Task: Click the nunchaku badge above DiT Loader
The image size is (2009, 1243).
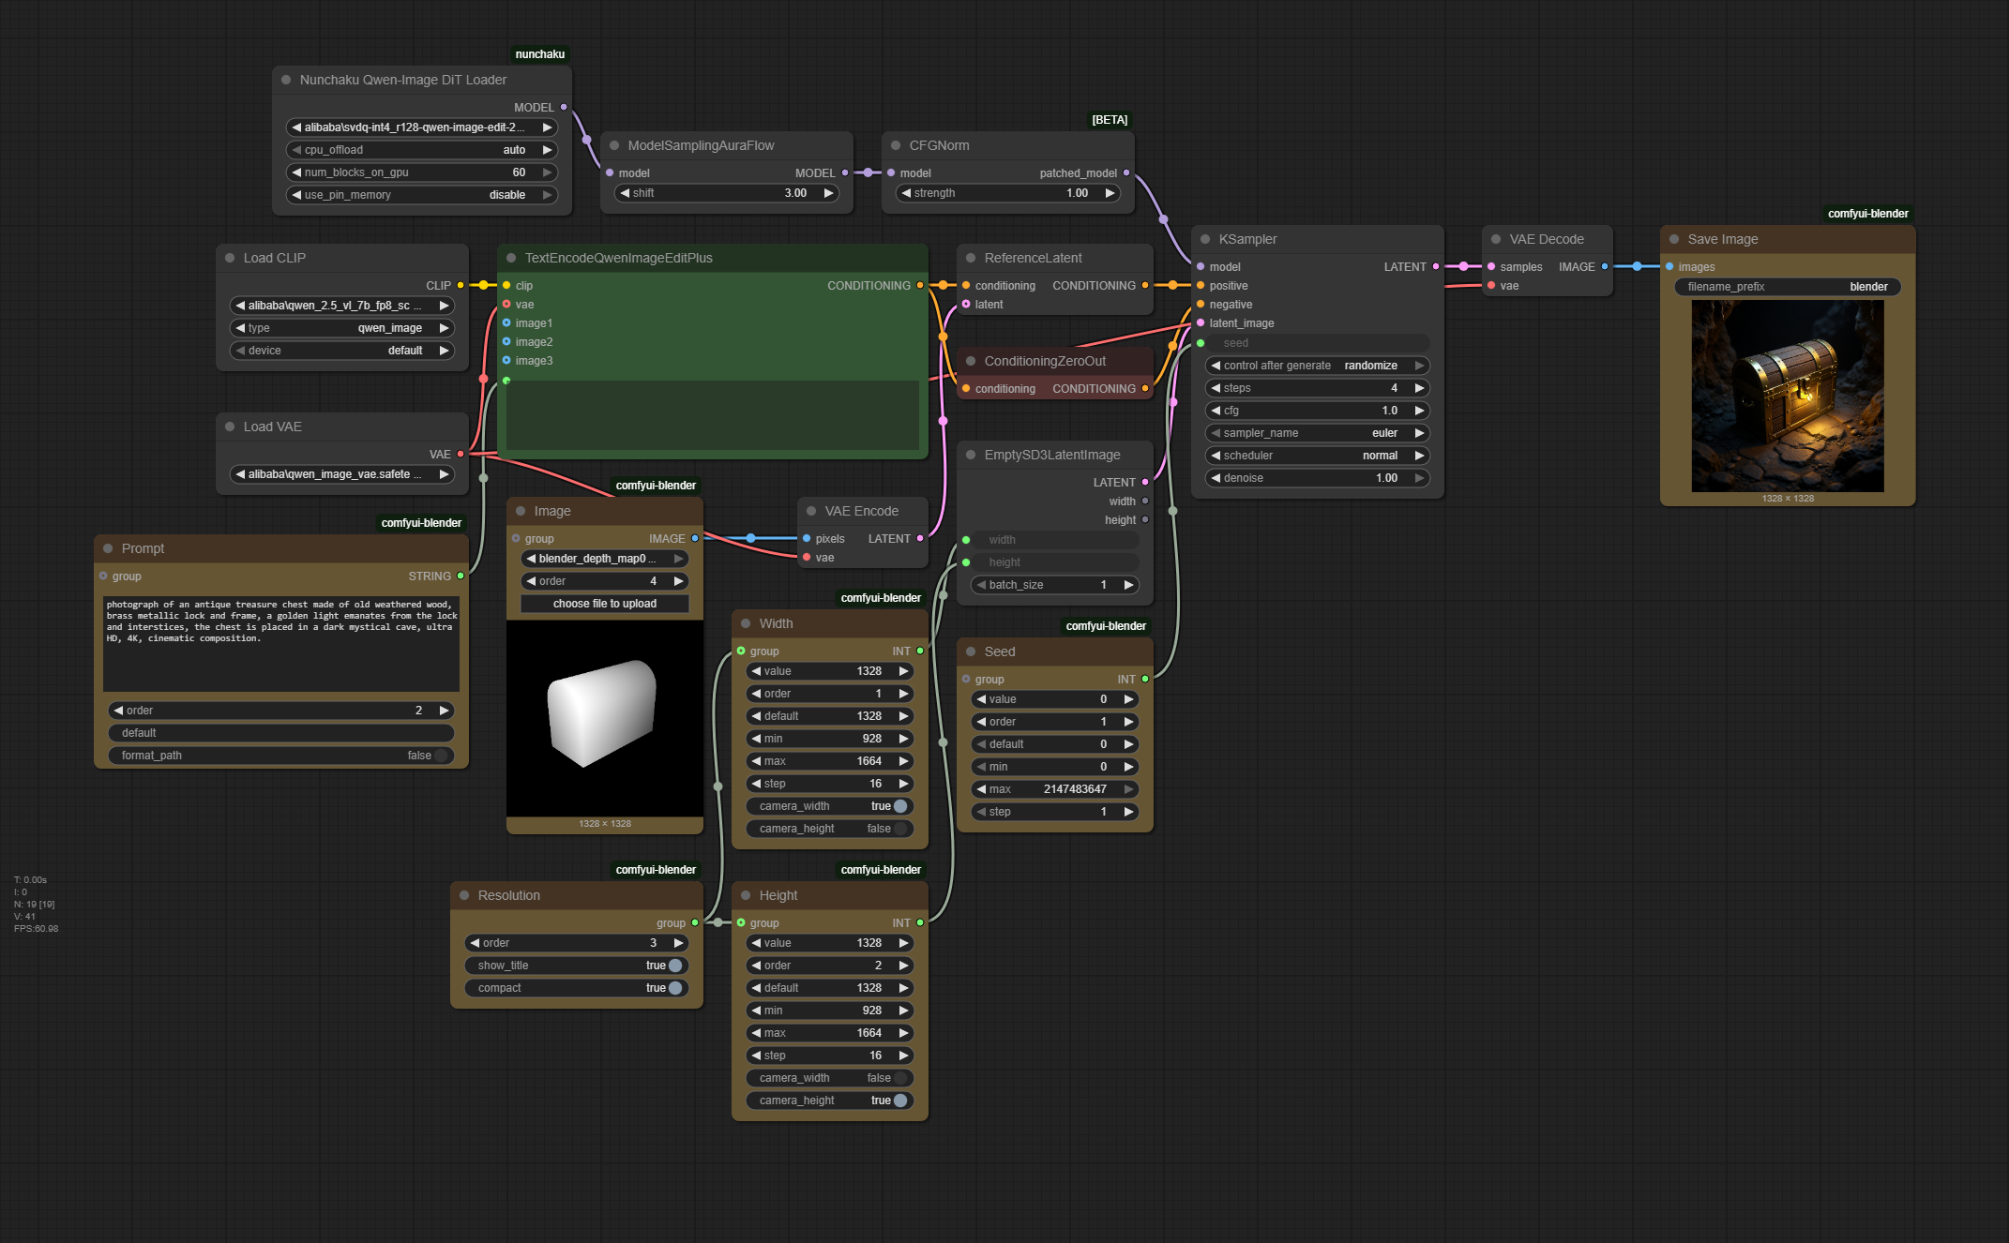Action: coord(540,54)
